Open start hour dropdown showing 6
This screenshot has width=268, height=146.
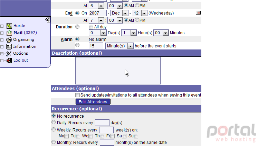point(96,6)
